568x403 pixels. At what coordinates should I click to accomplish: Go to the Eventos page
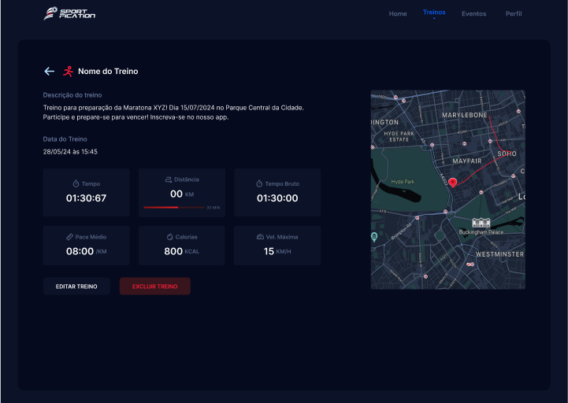point(473,13)
